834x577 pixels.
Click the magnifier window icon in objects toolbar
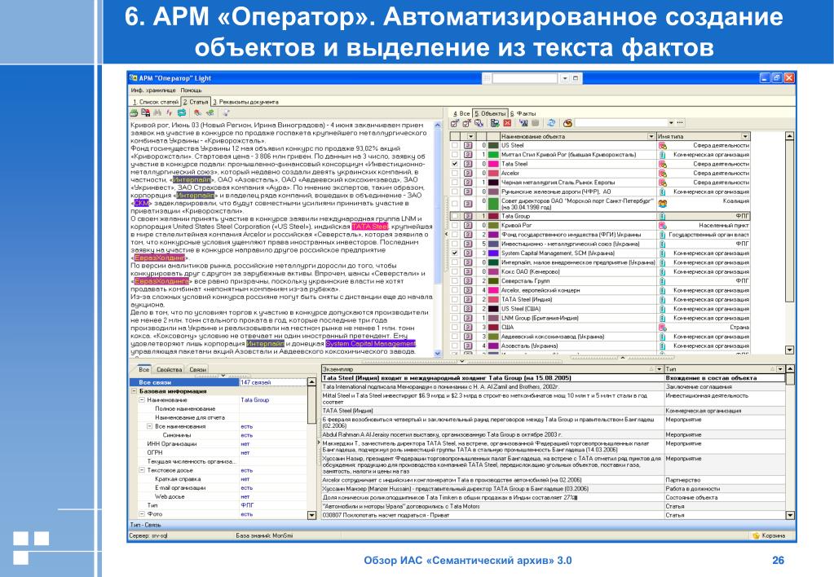(524, 123)
